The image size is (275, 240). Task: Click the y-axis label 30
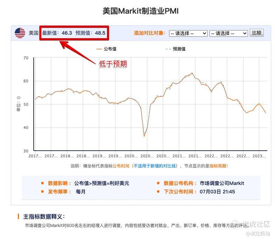click(x=26, y=151)
